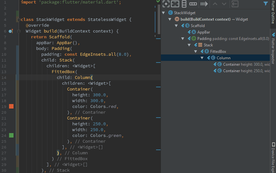This screenshot has width=276, height=173.
Task: Toggle code fold for class StackWidget
Action: 19,20
